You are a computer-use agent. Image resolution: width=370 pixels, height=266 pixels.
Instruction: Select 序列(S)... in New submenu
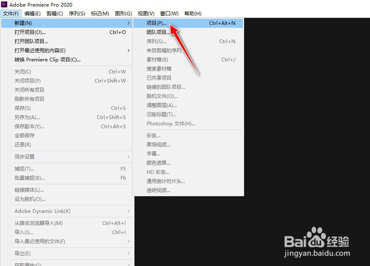pyautogui.click(x=188, y=41)
